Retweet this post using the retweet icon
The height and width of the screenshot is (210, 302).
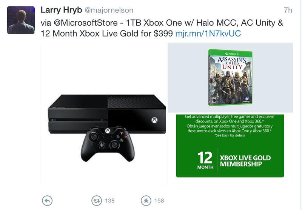tap(97, 201)
